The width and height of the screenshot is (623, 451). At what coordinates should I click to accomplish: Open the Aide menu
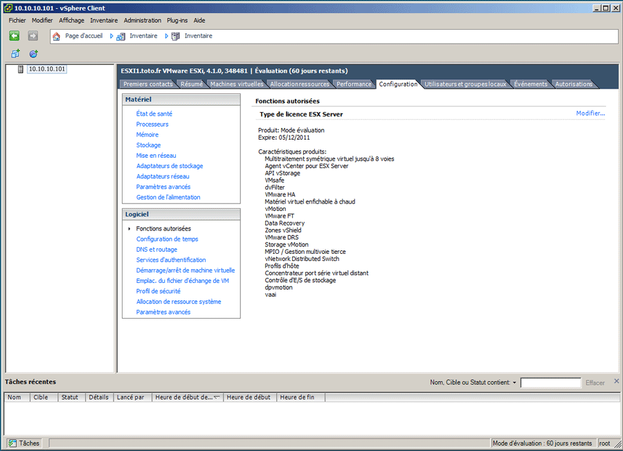click(199, 20)
